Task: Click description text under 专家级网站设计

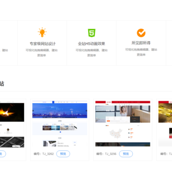Action: [42, 53]
